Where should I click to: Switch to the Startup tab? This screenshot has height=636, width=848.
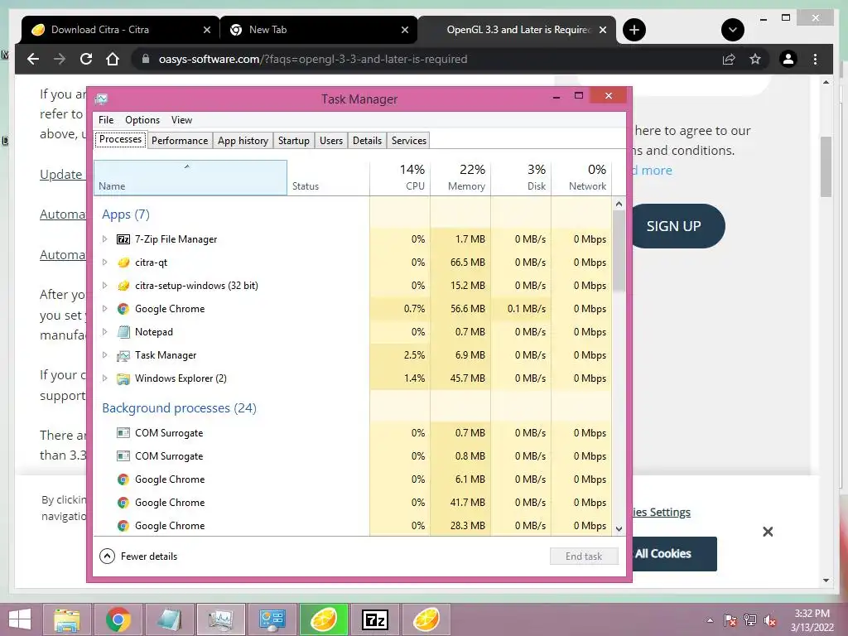click(x=294, y=141)
